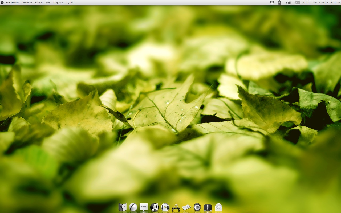Launch the speaker icon in dock
This screenshot has height=213, width=341.
point(197,207)
